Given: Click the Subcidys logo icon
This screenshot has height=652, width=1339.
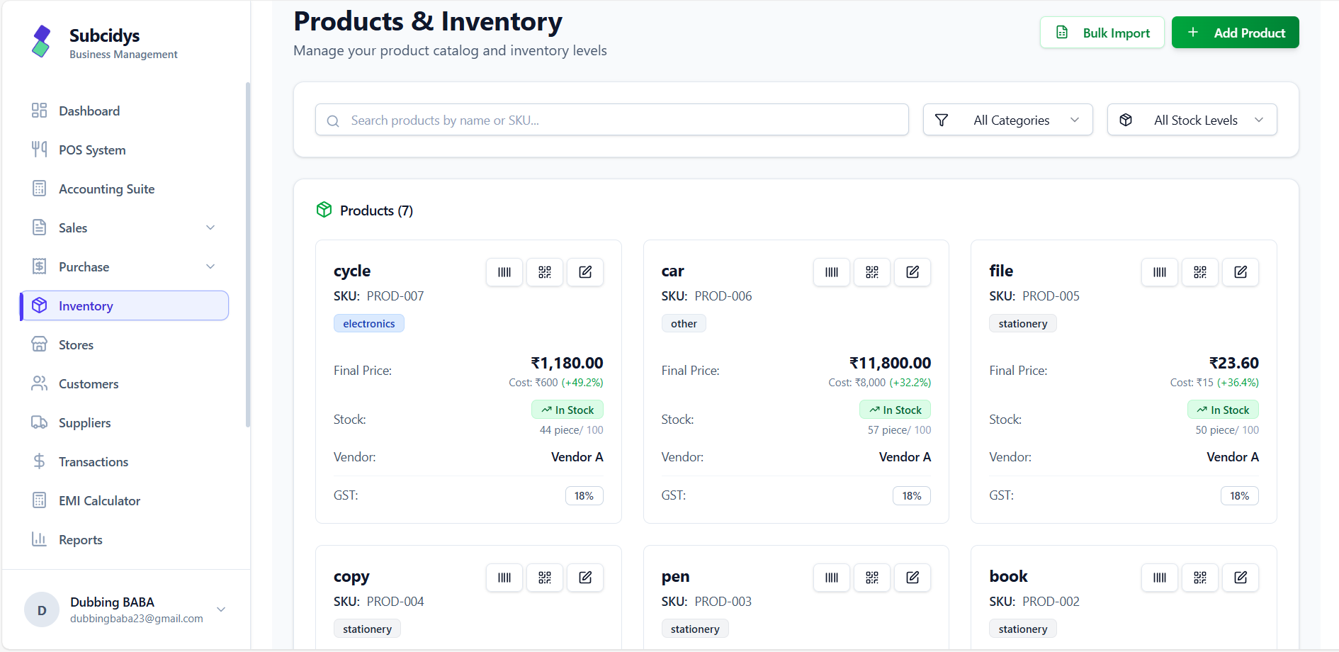Looking at the screenshot, I should [42, 41].
